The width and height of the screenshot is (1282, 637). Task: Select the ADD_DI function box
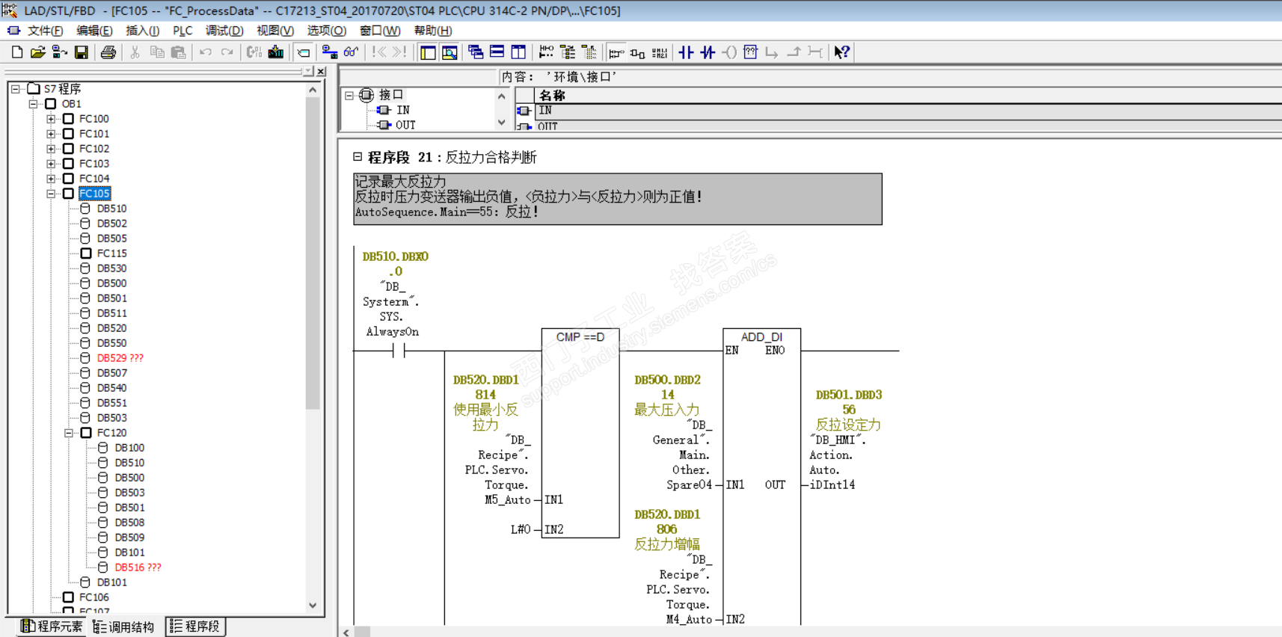pos(761,477)
